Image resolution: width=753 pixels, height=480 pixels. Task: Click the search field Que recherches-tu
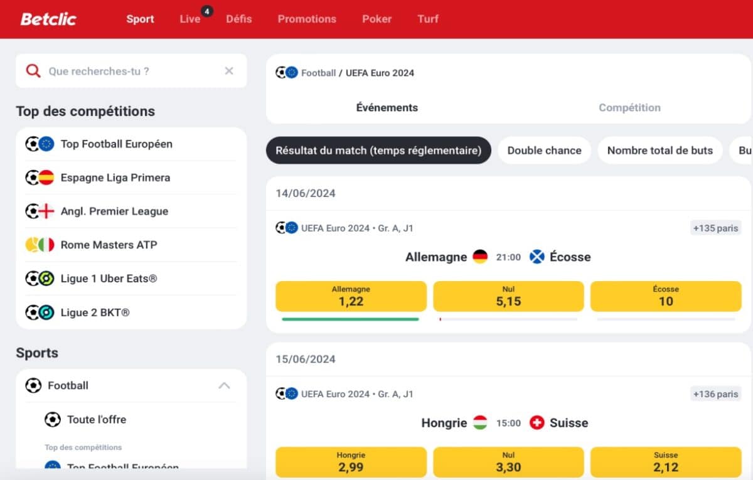click(x=131, y=71)
